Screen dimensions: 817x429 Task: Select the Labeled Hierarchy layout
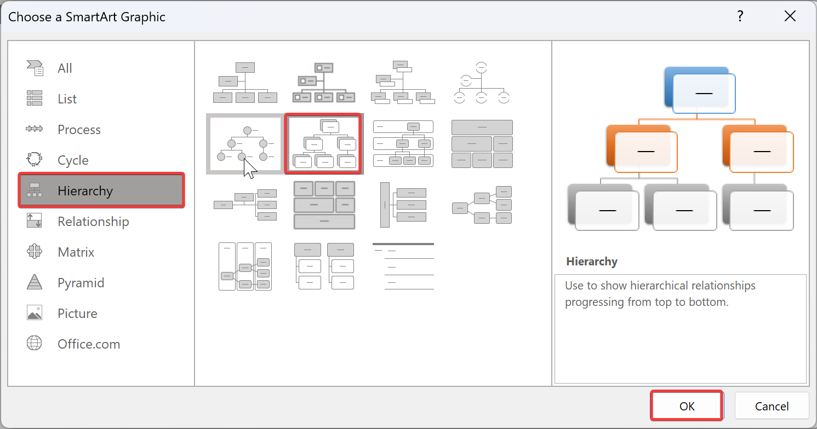pyautogui.click(x=403, y=144)
